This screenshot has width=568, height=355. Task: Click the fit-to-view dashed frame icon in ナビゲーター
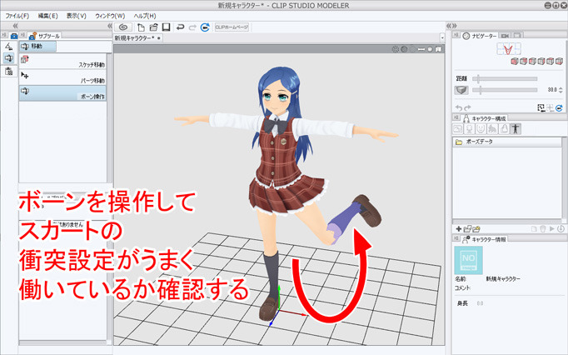point(541,108)
